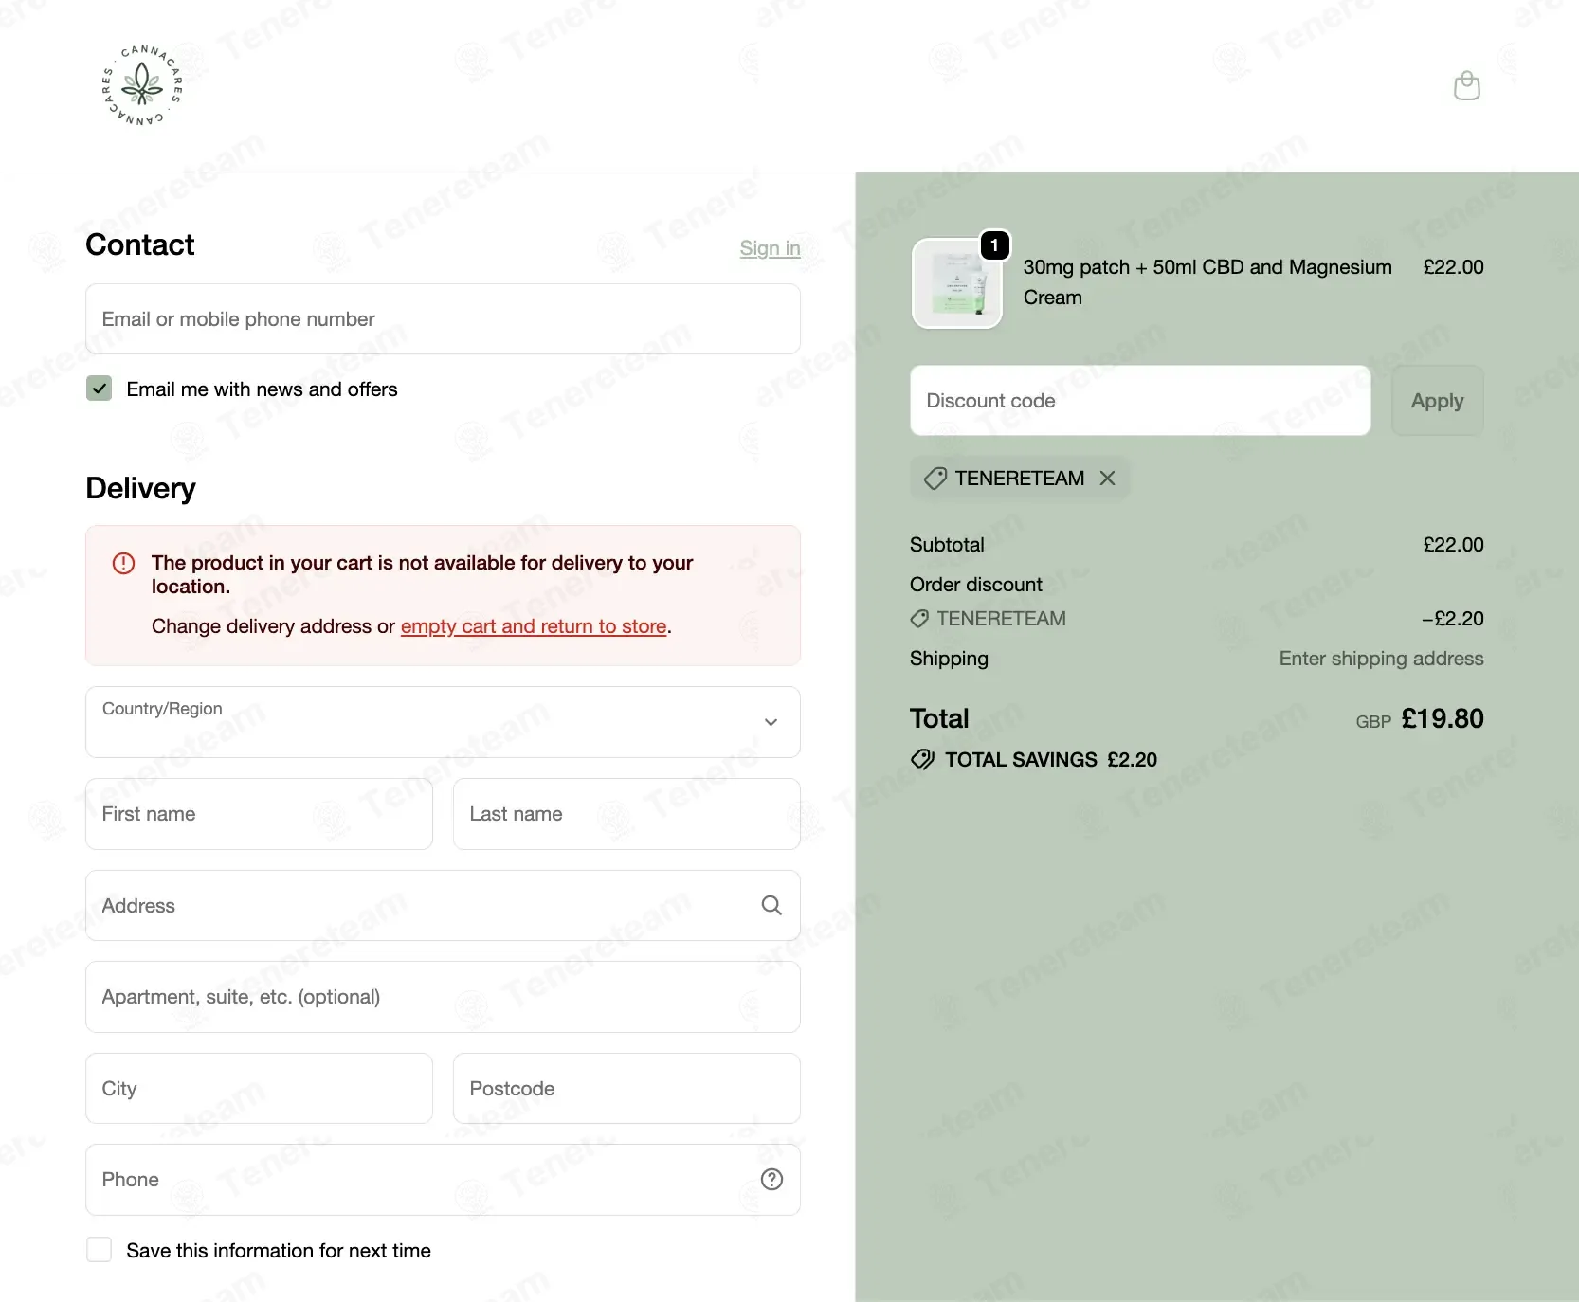The width and height of the screenshot is (1579, 1302).
Task: Click the product name '30mg patch + 50ml CBD and Magnesium Cream'
Action: click(1207, 282)
